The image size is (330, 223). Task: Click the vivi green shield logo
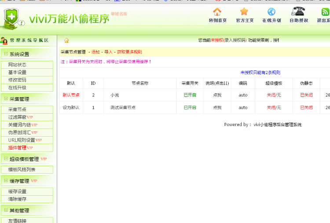[12, 19]
